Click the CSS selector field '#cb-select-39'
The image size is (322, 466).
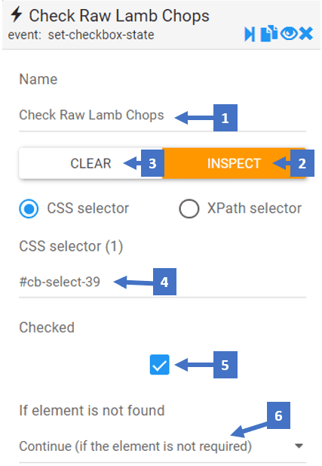click(x=162, y=282)
